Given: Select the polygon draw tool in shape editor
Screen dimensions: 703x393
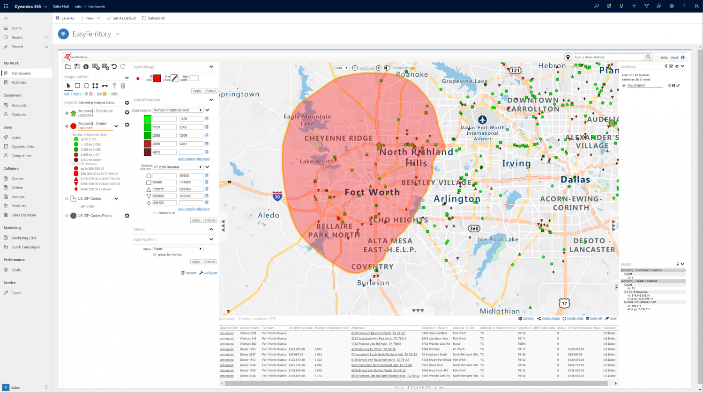Looking at the screenshot, I should [x=96, y=86].
